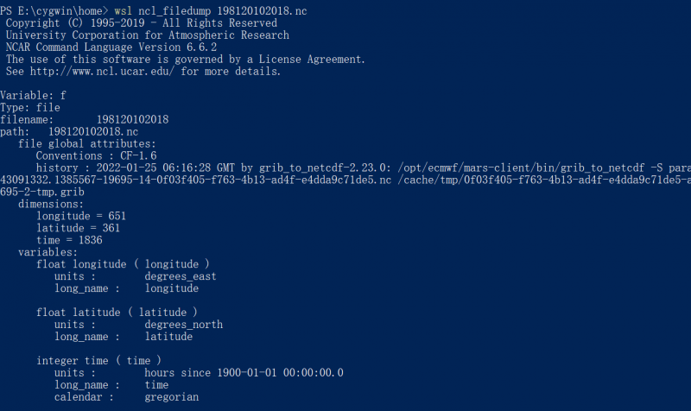Click the 'dimensions:' heading
The image size is (691, 411).
click(x=51, y=204)
